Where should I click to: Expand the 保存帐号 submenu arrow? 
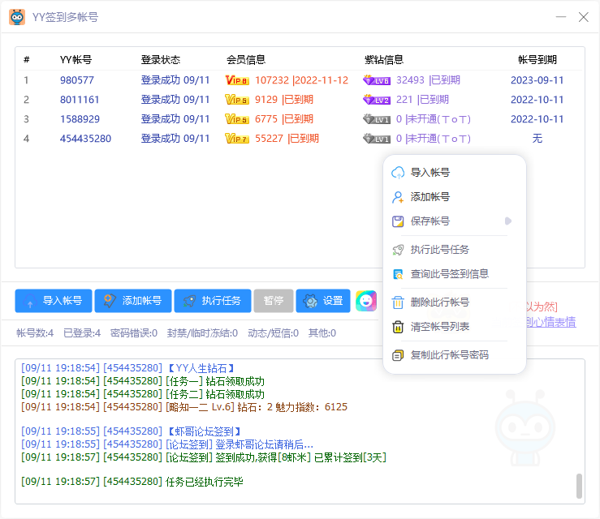pyautogui.click(x=508, y=221)
